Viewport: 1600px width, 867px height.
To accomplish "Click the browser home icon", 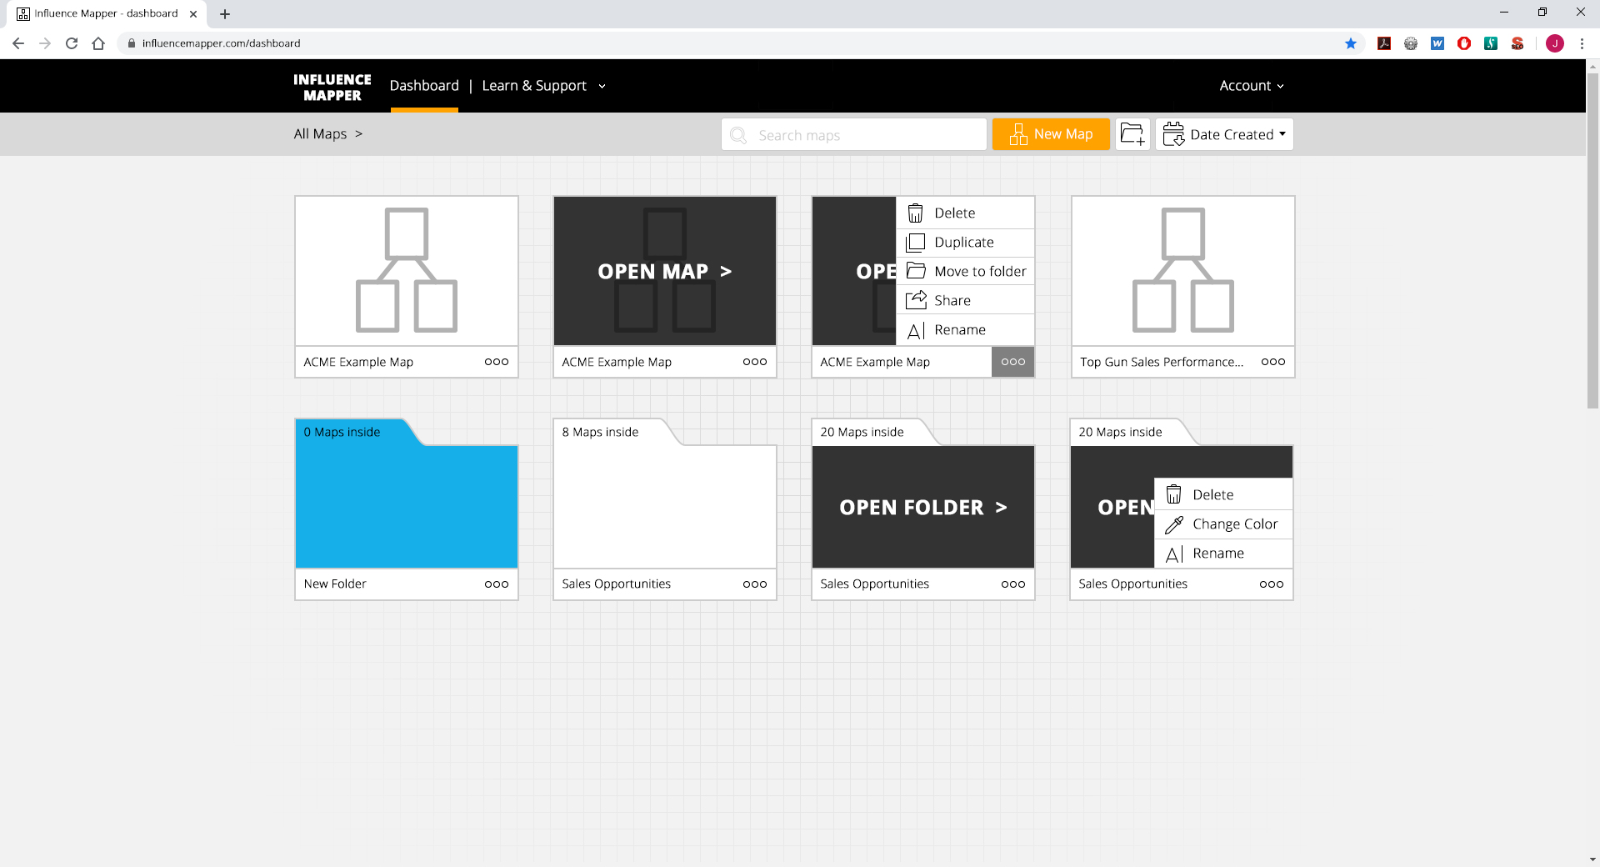I will 98,43.
